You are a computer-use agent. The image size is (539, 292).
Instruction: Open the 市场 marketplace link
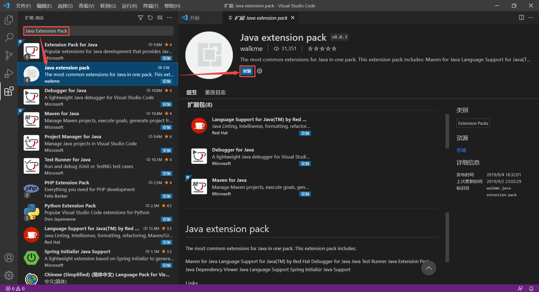(x=461, y=150)
